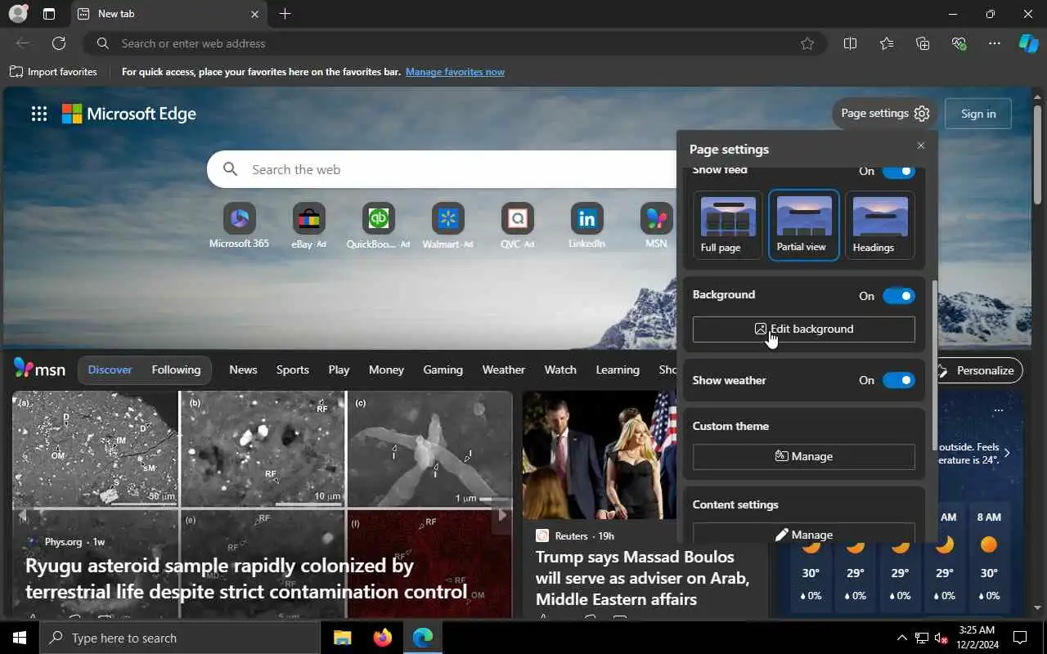Open File Explorer from taskbar
The image size is (1047, 654).
pos(342,638)
